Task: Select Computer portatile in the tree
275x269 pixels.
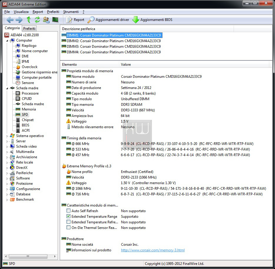Action: coord(37,77)
